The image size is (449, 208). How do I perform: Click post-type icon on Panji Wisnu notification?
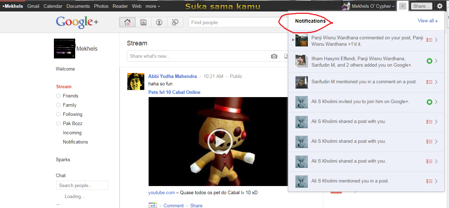click(x=429, y=40)
